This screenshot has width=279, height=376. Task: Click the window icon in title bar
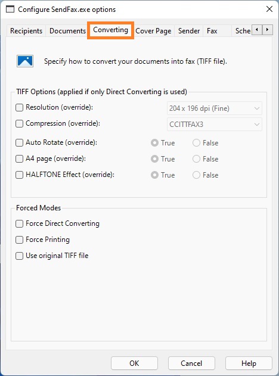click(10, 10)
